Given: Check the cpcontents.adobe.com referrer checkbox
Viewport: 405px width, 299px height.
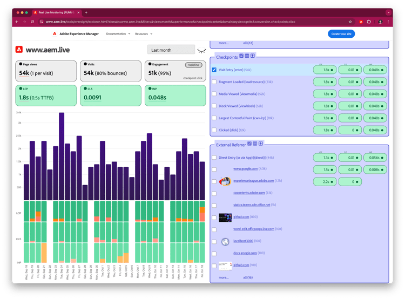Looking at the screenshot, I should [x=214, y=194].
